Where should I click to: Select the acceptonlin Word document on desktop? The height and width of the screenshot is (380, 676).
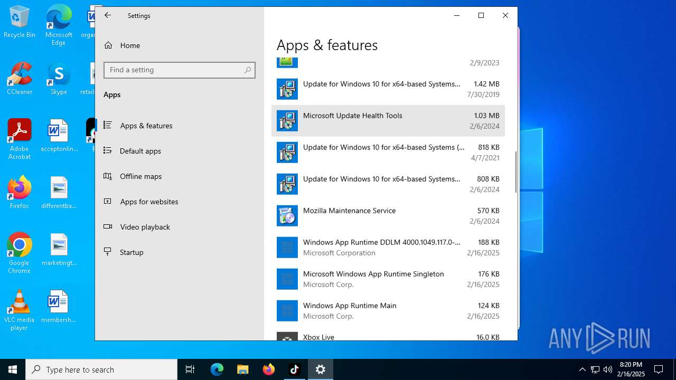point(59,136)
